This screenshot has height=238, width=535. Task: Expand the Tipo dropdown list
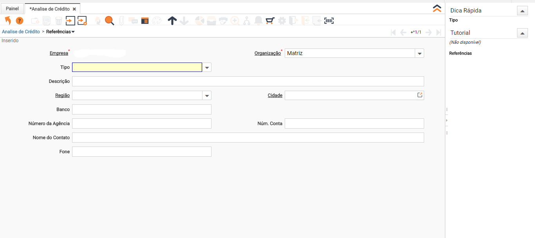click(207, 68)
